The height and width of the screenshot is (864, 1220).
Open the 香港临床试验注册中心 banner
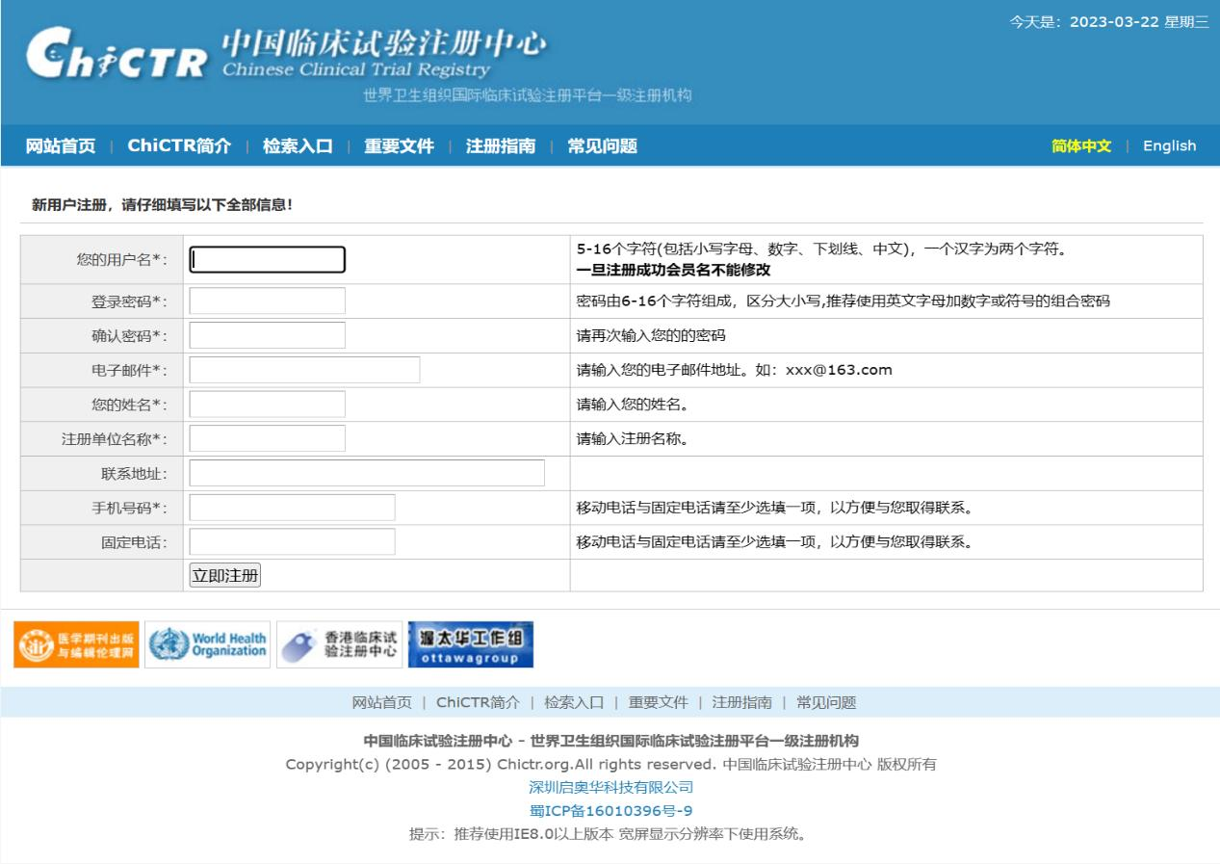coord(339,644)
